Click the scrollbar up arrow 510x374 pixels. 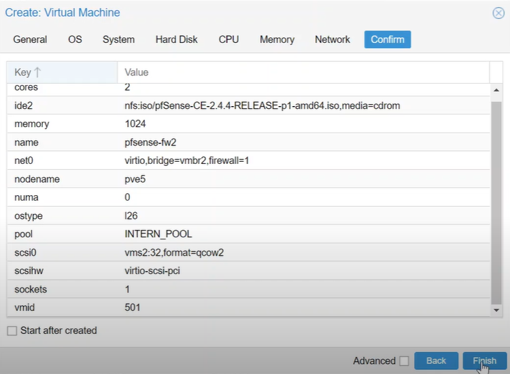click(x=496, y=90)
